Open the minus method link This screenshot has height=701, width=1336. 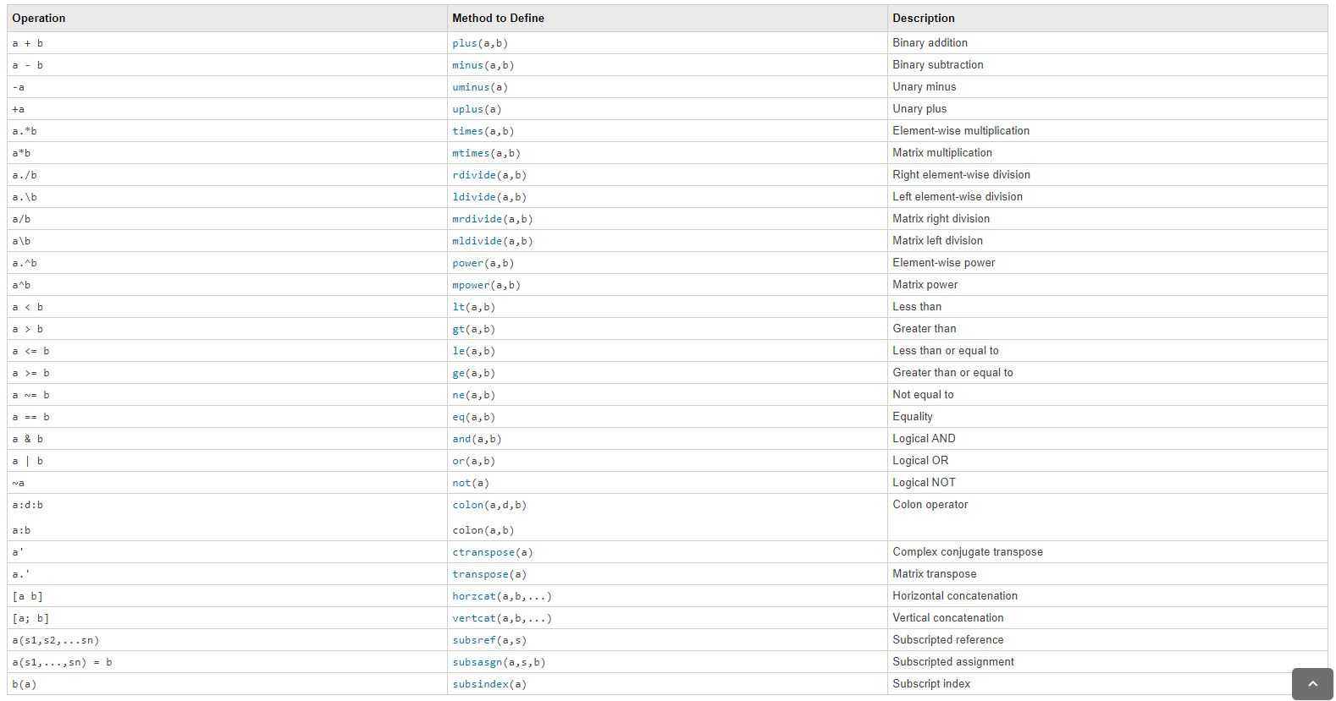click(x=467, y=65)
